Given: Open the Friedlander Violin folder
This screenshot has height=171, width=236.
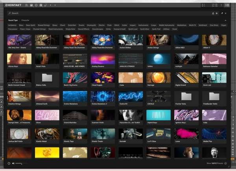Looking at the screenshot, I should click(214, 98).
